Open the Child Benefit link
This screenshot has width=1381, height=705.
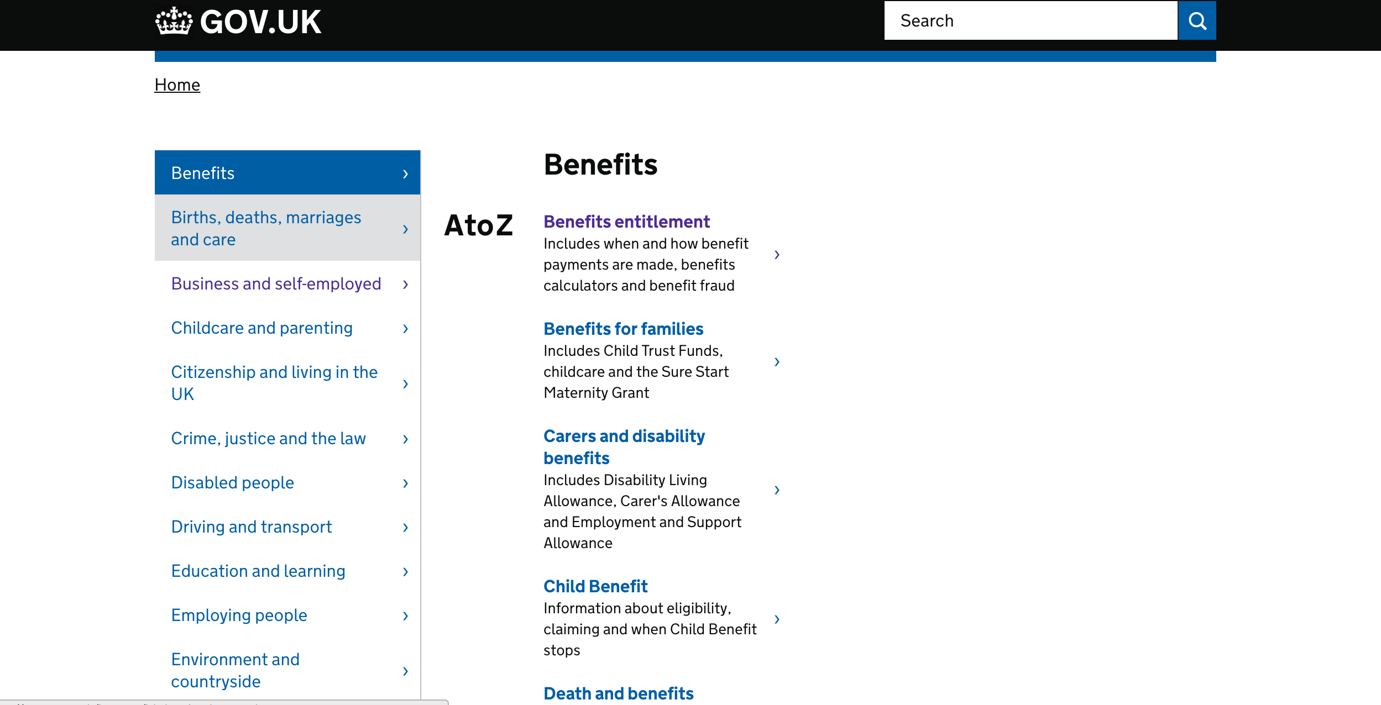click(595, 586)
